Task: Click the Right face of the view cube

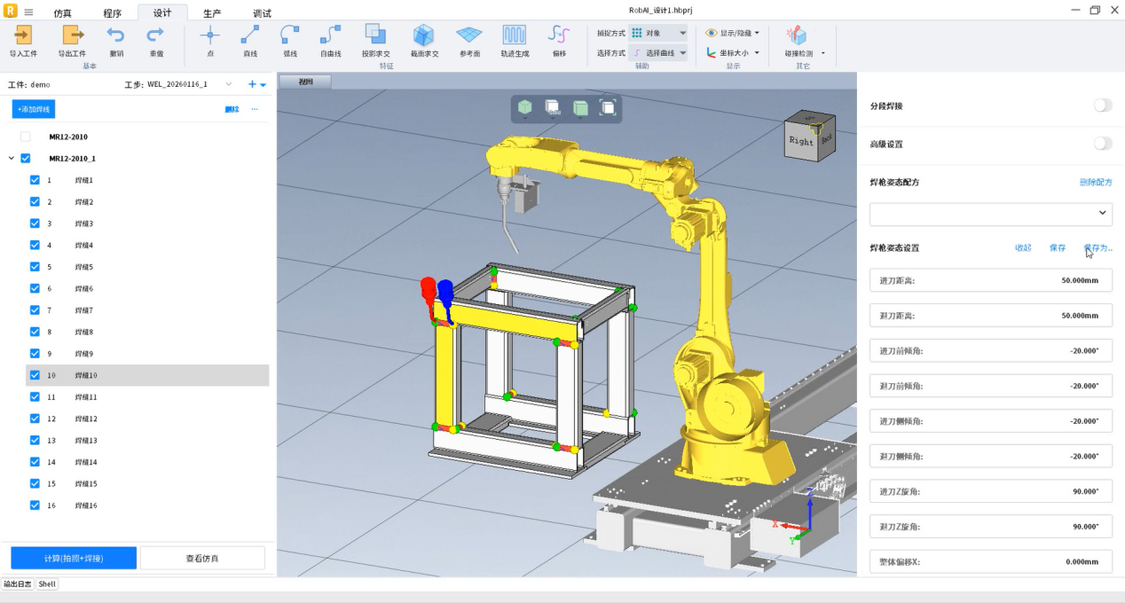Action: point(800,141)
